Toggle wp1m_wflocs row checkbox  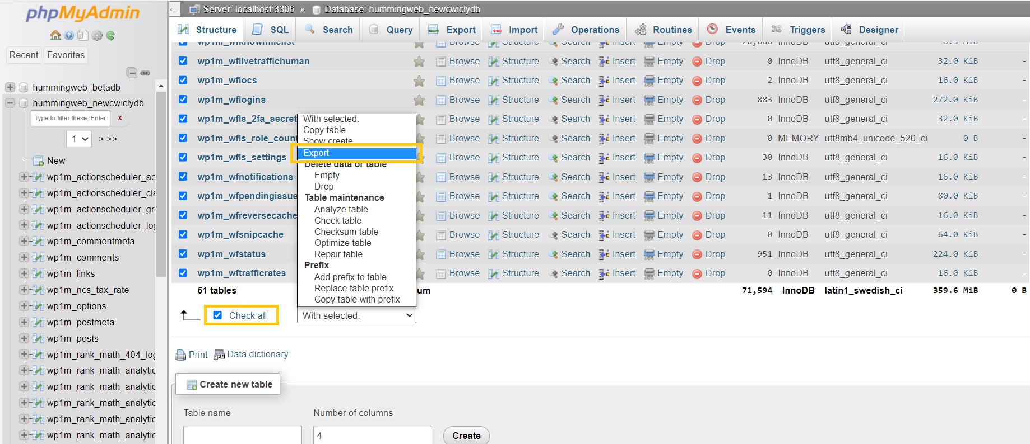click(183, 80)
